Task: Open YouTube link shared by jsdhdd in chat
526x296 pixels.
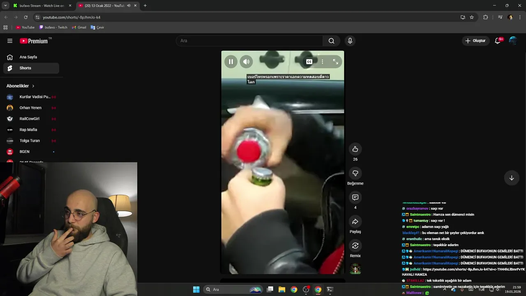Action: [x=474, y=269]
